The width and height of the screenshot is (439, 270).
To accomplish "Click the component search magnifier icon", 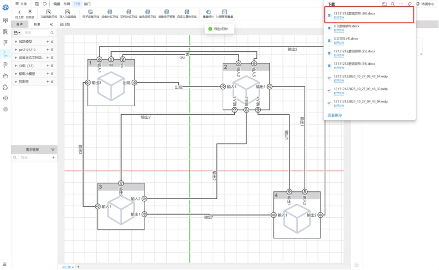I will pyautogui.click(x=52, y=33).
